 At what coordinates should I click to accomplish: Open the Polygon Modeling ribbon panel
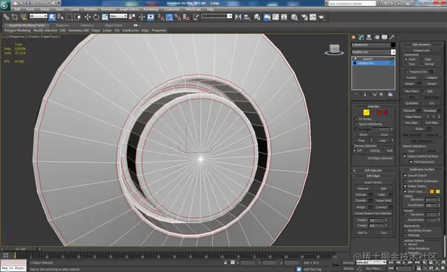(17, 30)
